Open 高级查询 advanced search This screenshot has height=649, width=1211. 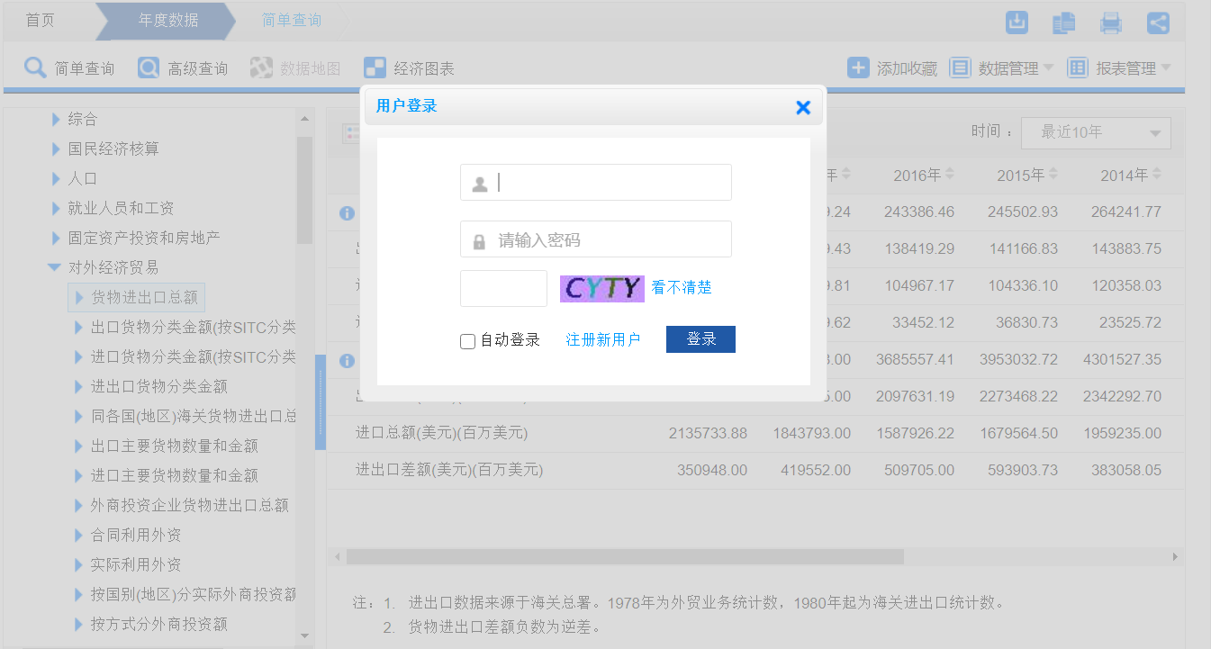tap(183, 68)
